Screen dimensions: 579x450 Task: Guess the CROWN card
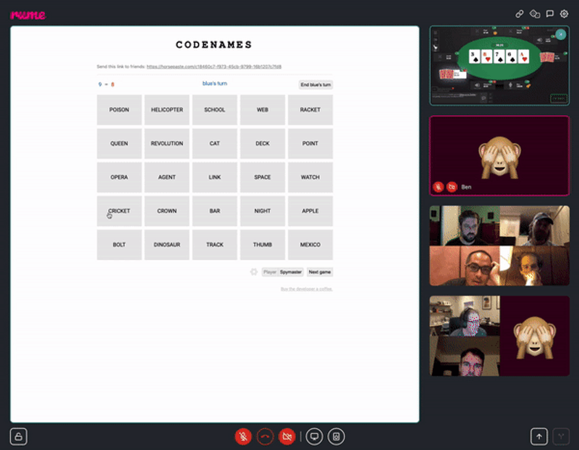tap(167, 211)
